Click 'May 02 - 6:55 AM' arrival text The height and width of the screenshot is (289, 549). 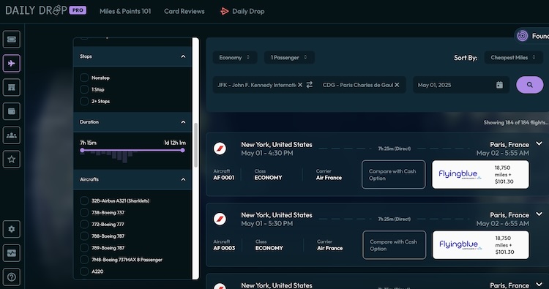tap(502, 224)
